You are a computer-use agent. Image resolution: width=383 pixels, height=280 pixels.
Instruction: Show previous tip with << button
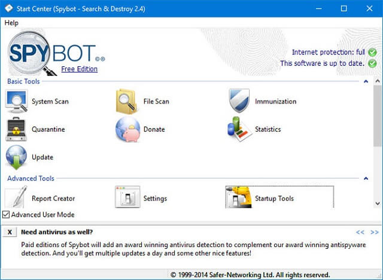(360, 232)
